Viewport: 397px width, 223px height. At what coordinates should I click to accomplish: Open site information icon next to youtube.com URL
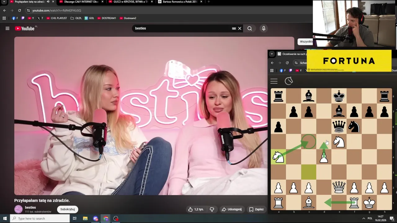28,11
